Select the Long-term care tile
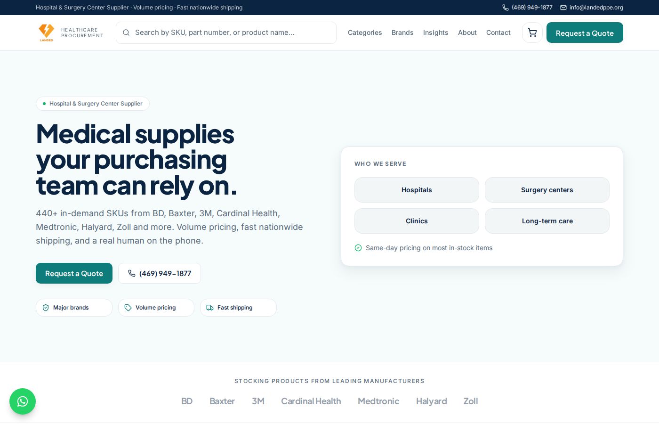This screenshot has width=659, height=424. click(547, 221)
